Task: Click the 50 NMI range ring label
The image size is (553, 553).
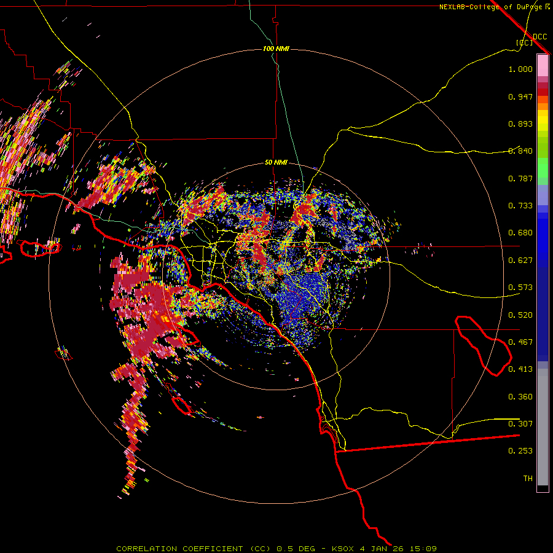Action: 276,162
